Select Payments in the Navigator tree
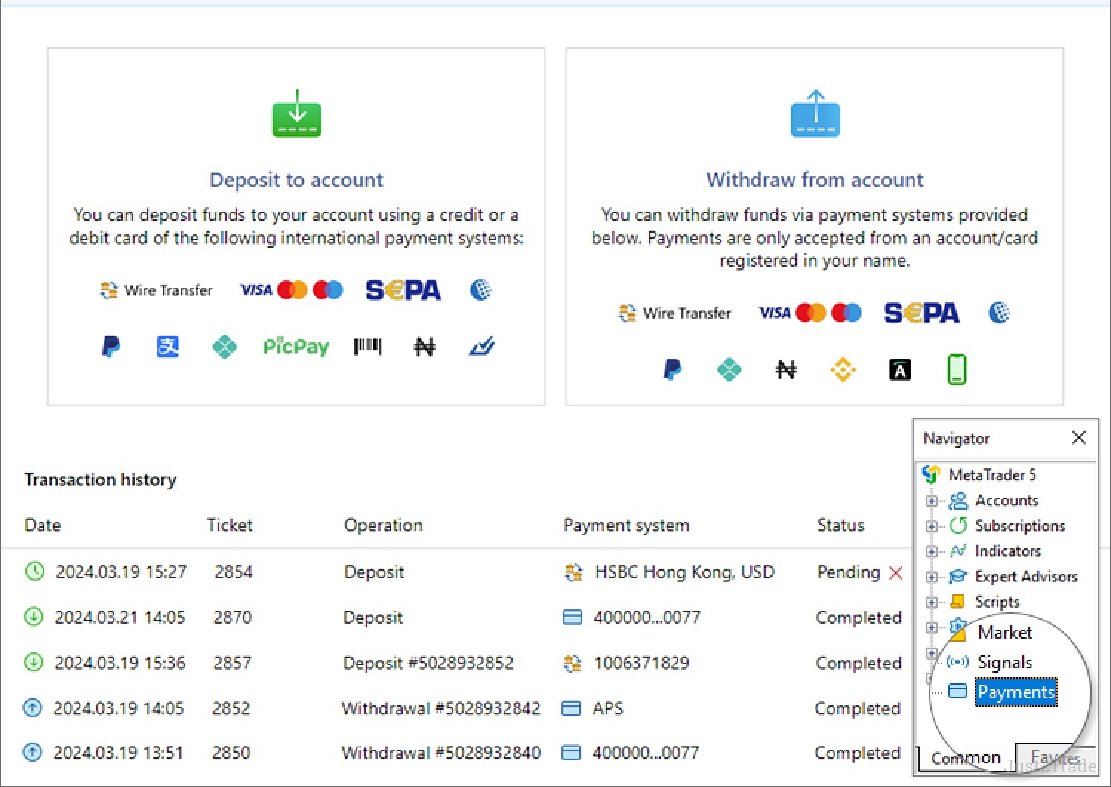 [x=1015, y=692]
